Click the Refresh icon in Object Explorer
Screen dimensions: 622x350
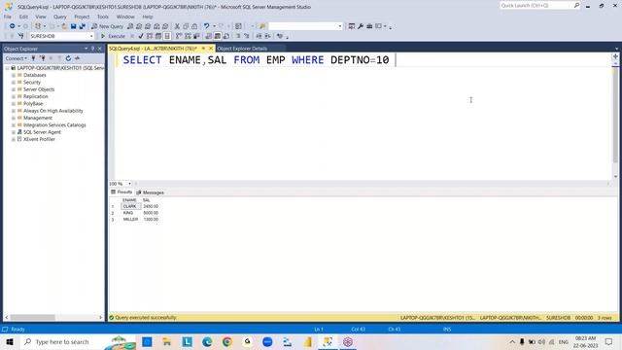[68, 58]
